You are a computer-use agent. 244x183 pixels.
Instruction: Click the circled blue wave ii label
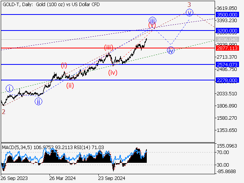[x=39, y=101]
